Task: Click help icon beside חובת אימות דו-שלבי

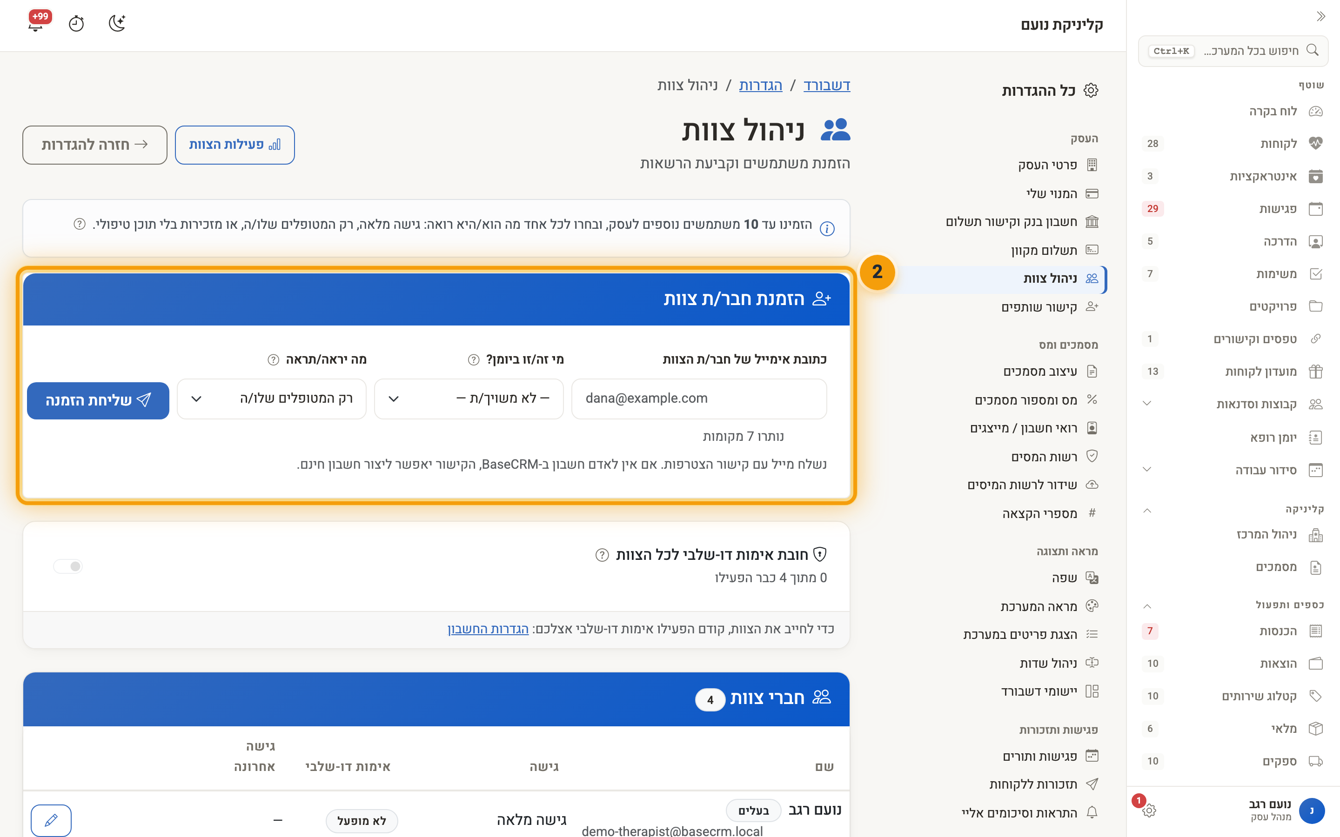Action: 602,555
